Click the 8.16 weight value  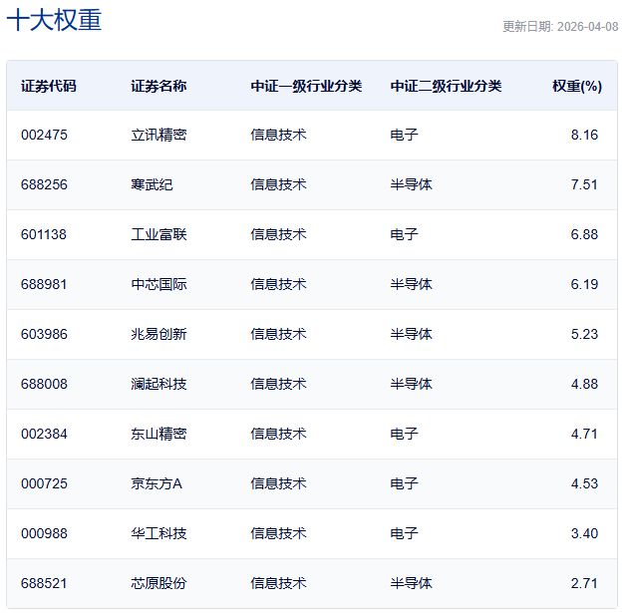click(584, 135)
